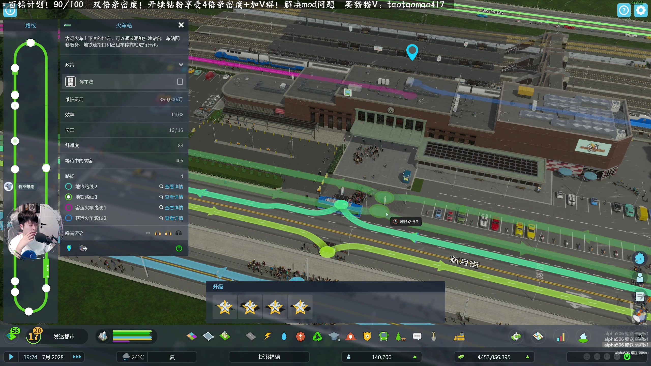651x366 pixels.
Task: Click the city demand building icon
Action: pyautogui.click(x=103, y=336)
